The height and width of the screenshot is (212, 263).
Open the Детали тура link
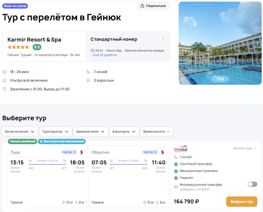point(245,148)
